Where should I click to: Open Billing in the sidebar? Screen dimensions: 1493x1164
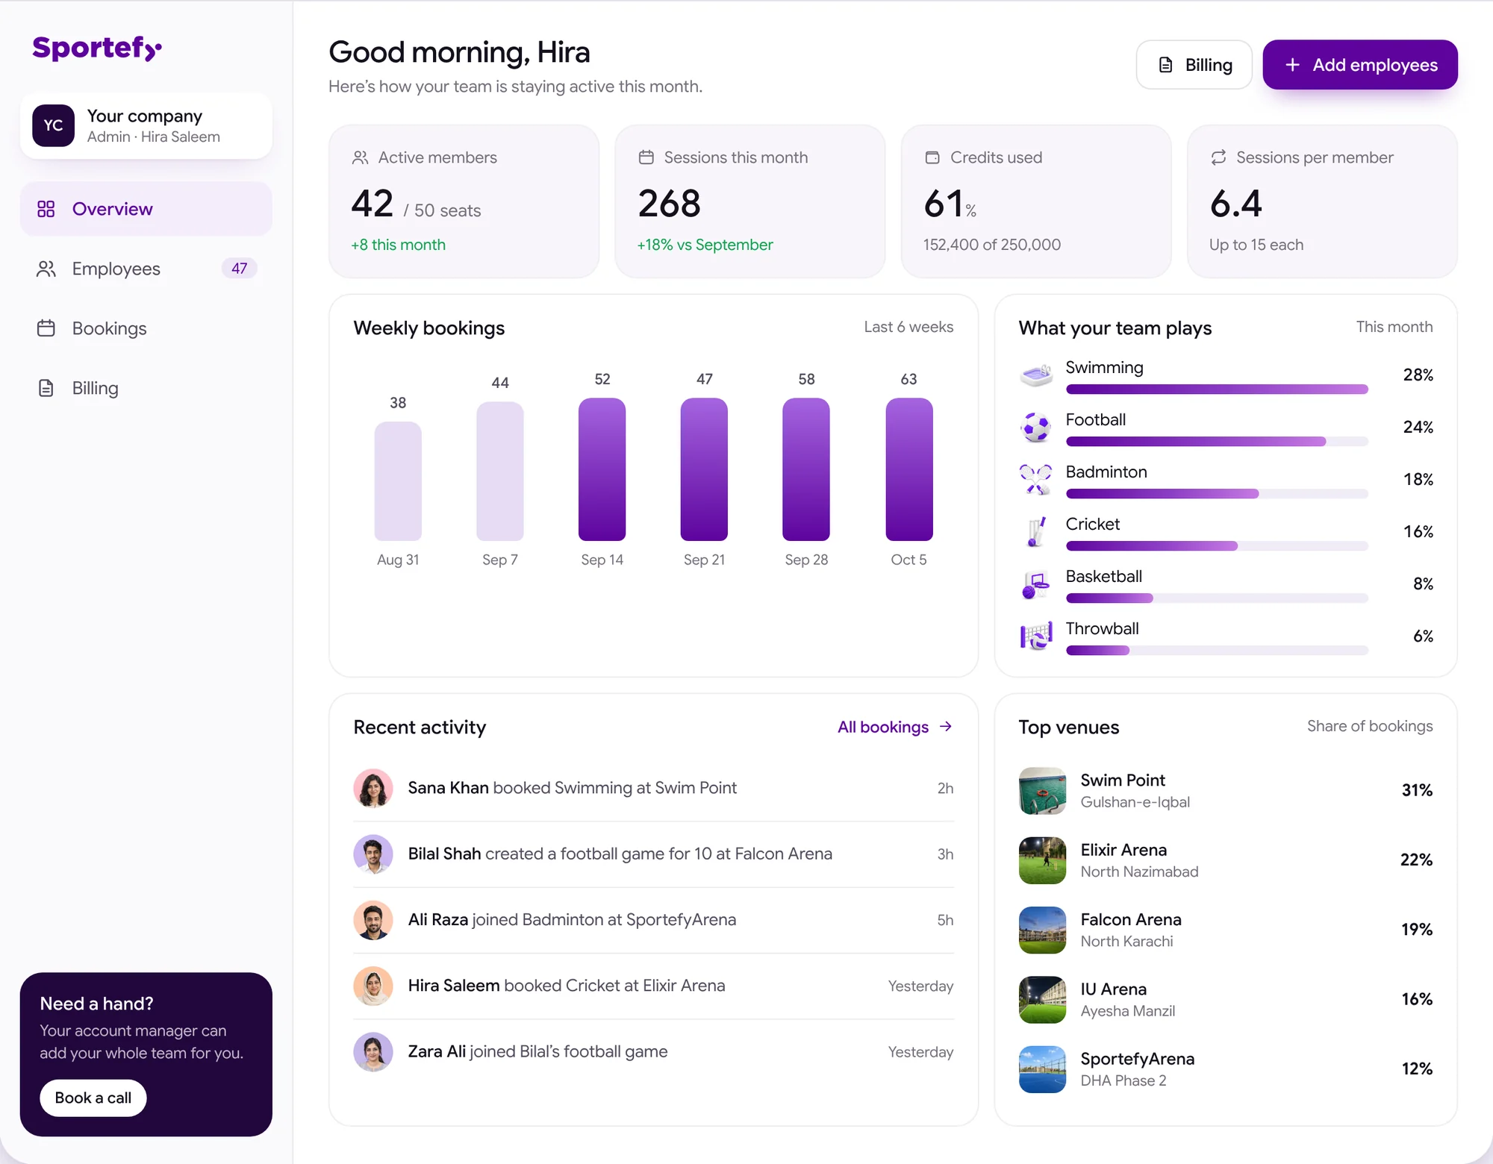pos(146,388)
